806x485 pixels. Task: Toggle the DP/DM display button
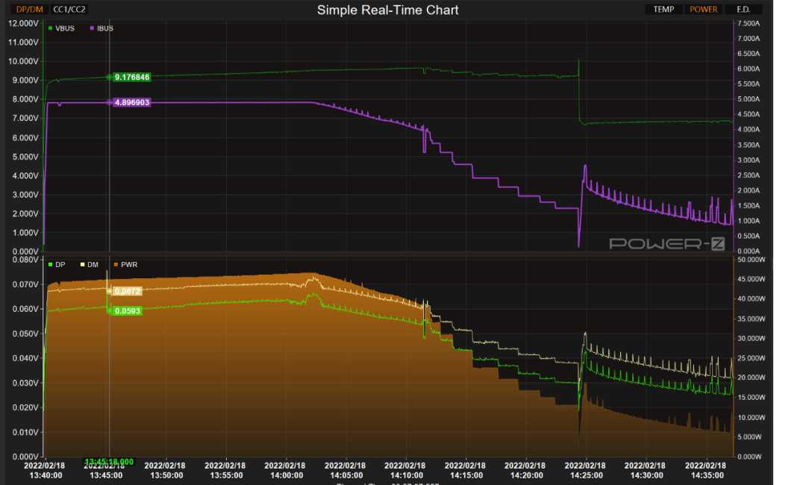coord(30,10)
